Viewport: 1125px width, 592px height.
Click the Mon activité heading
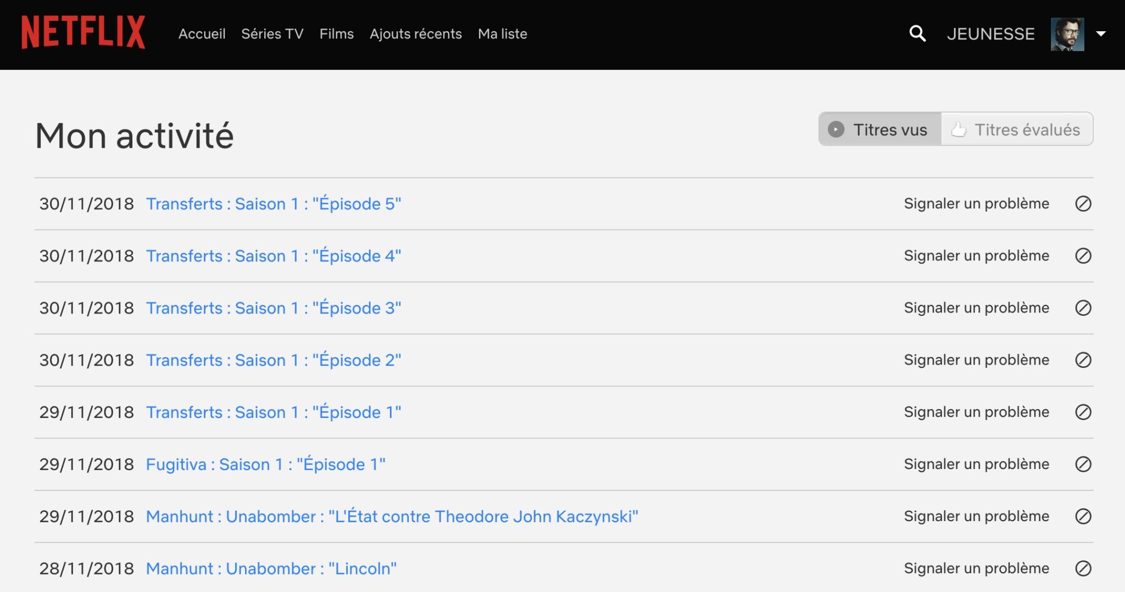135,136
